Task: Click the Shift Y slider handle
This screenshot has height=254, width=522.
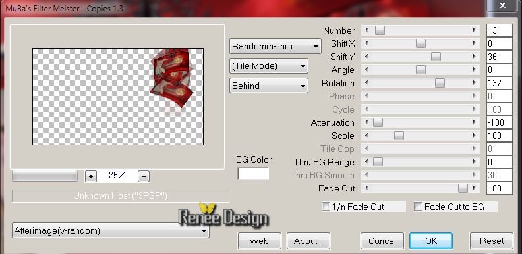Action: (x=436, y=57)
